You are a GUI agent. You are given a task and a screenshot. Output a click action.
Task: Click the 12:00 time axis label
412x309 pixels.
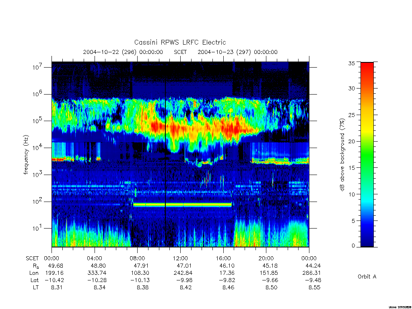click(x=180, y=258)
